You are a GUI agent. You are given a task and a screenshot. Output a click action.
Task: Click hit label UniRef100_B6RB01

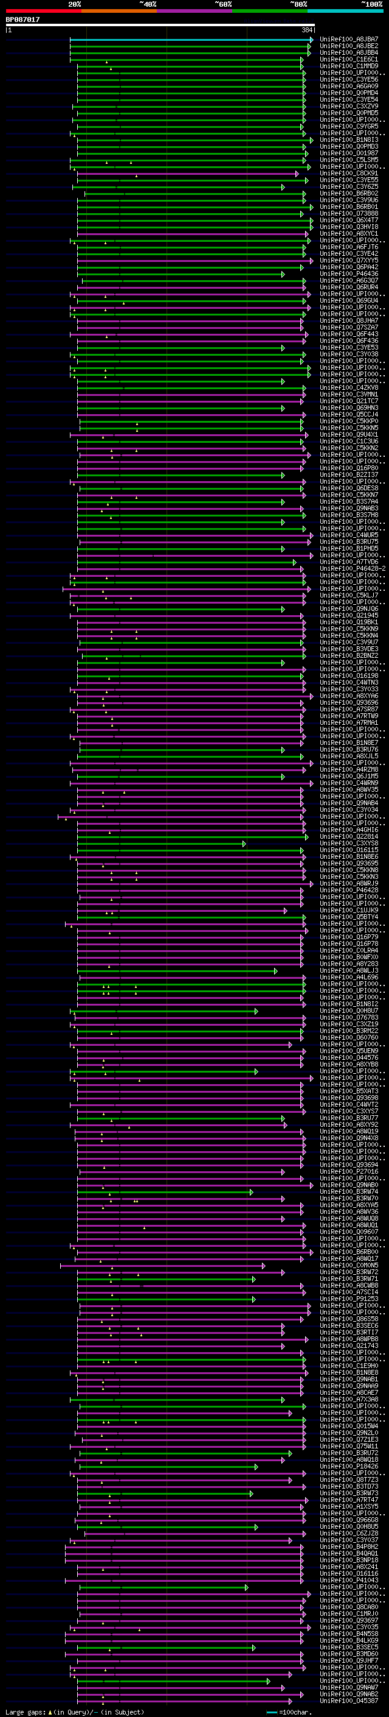(349, 206)
